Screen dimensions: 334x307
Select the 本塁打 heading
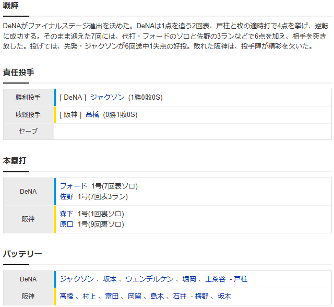point(15,161)
